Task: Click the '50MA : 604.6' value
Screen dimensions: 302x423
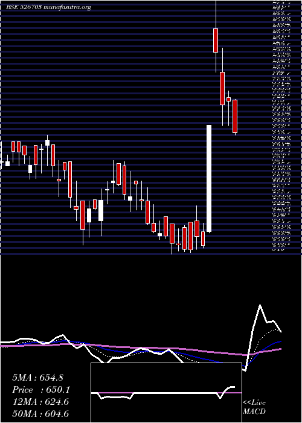Action: (40, 414)
